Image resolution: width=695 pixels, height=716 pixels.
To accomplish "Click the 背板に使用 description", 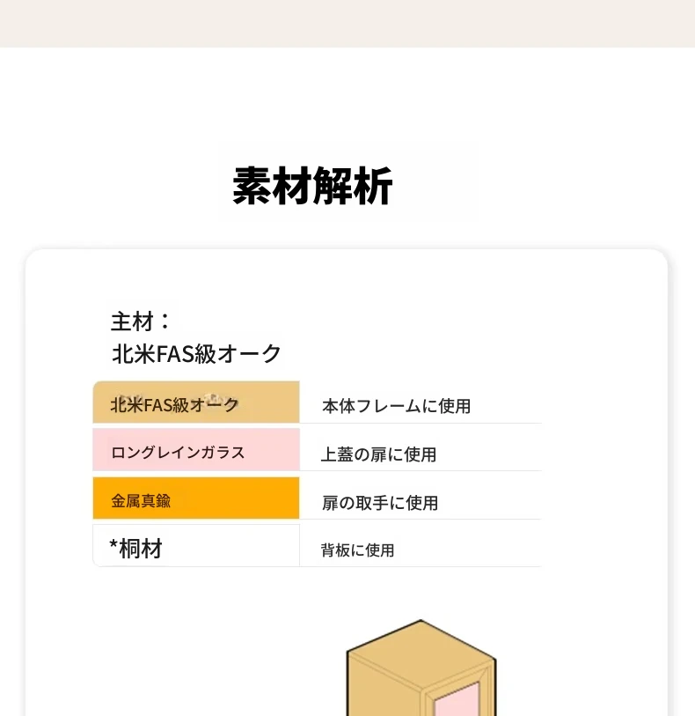I will pos(357,550).
